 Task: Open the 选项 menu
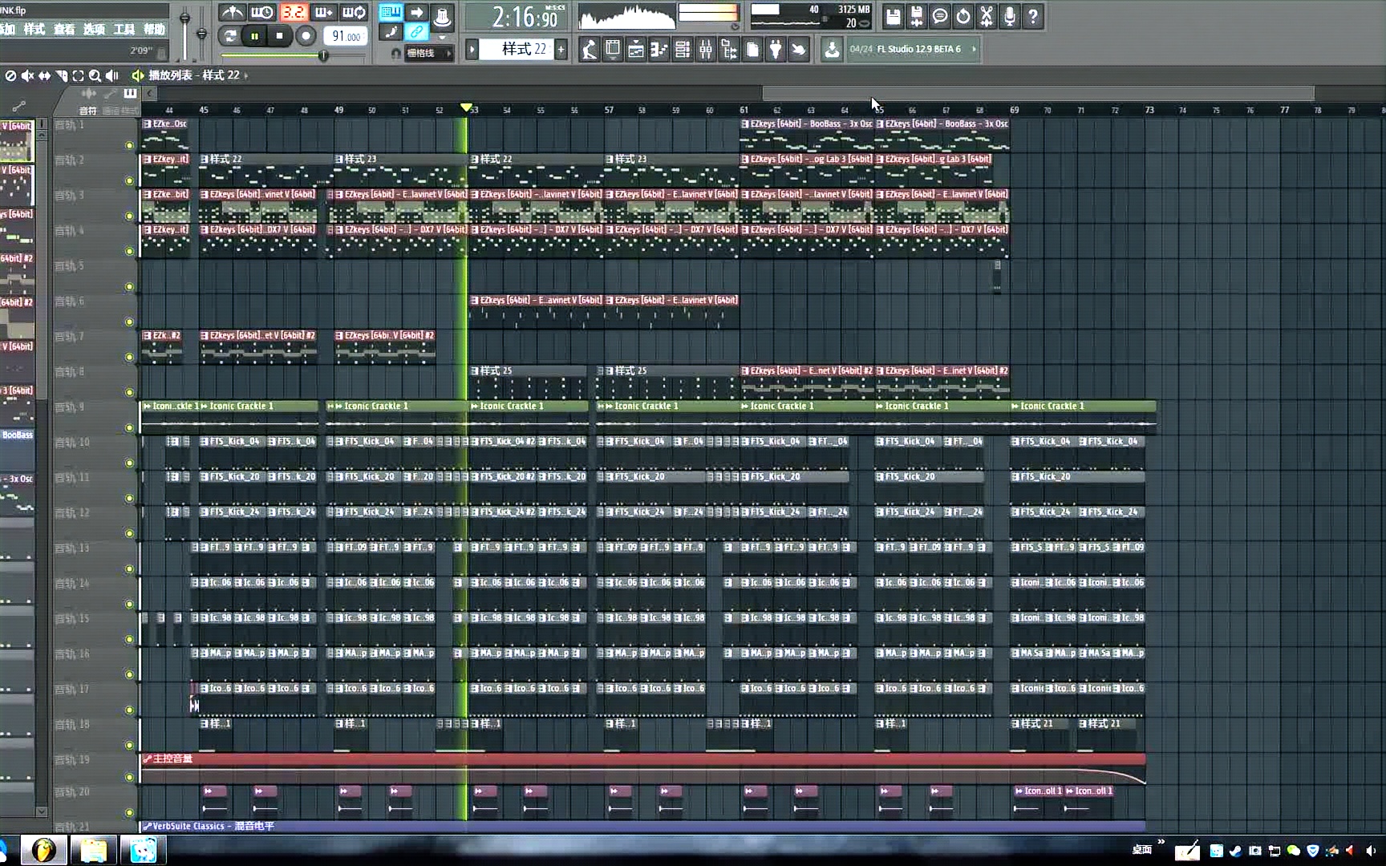[94, 29]
